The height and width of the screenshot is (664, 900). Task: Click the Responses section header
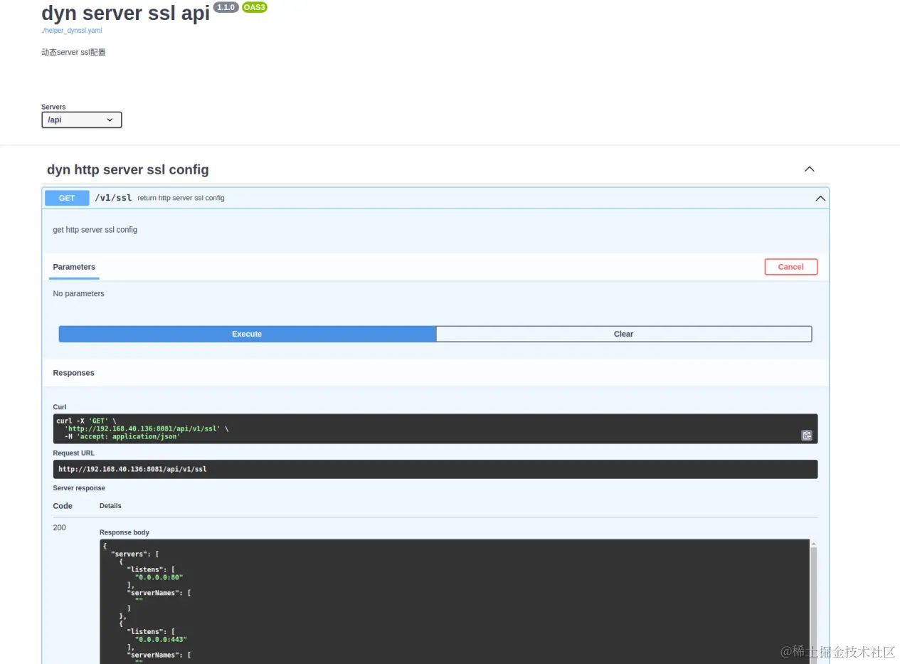click(73, 373)
